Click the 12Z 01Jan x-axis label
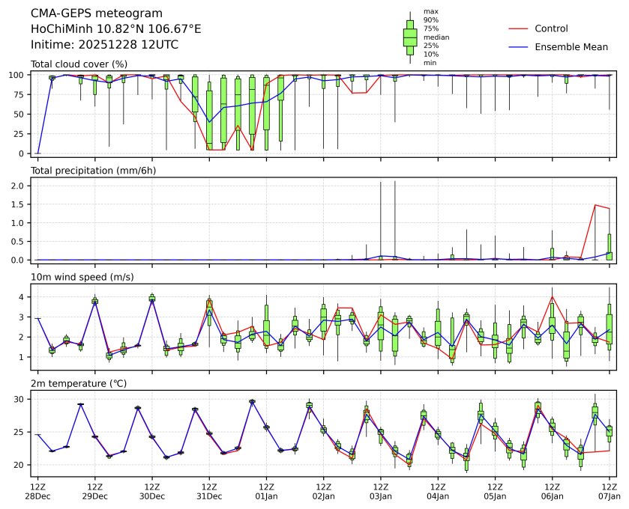The image size is (629, 509). click(x=266, y=490)
